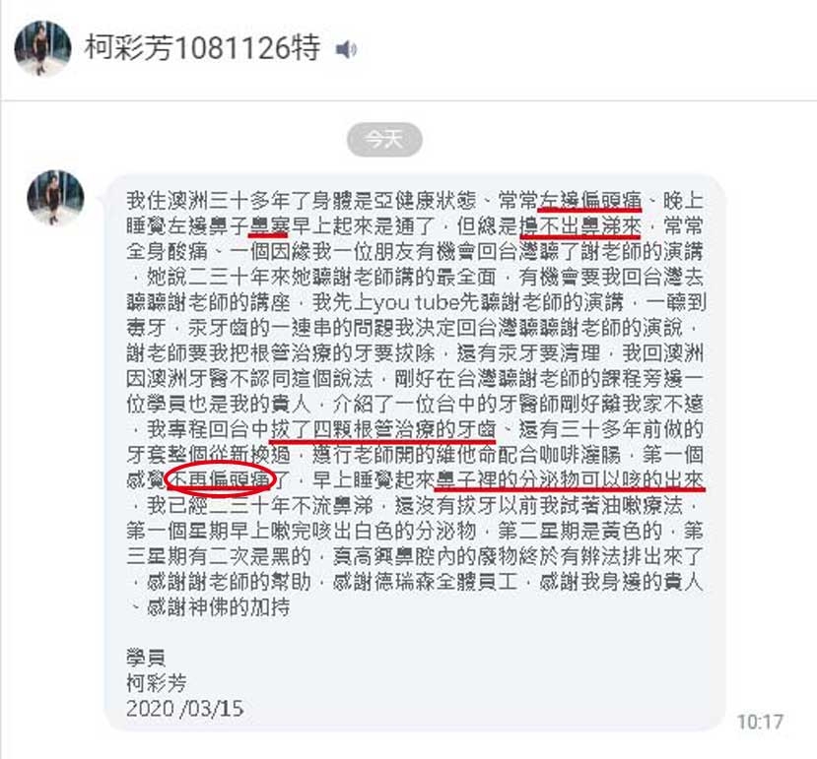This screenshot has height=759, width=817.
Task: Click the muted speaker icon beside chat title
Action: [346, 49]
